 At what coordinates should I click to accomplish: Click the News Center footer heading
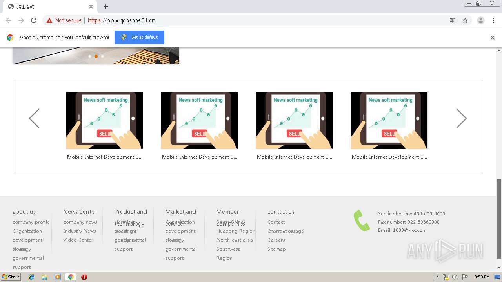pos(80,212)
